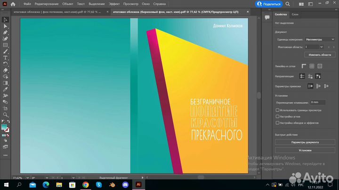The image size is (339, 190).
Task: Click the lock guides icon
Action: [x=310, y=76]
